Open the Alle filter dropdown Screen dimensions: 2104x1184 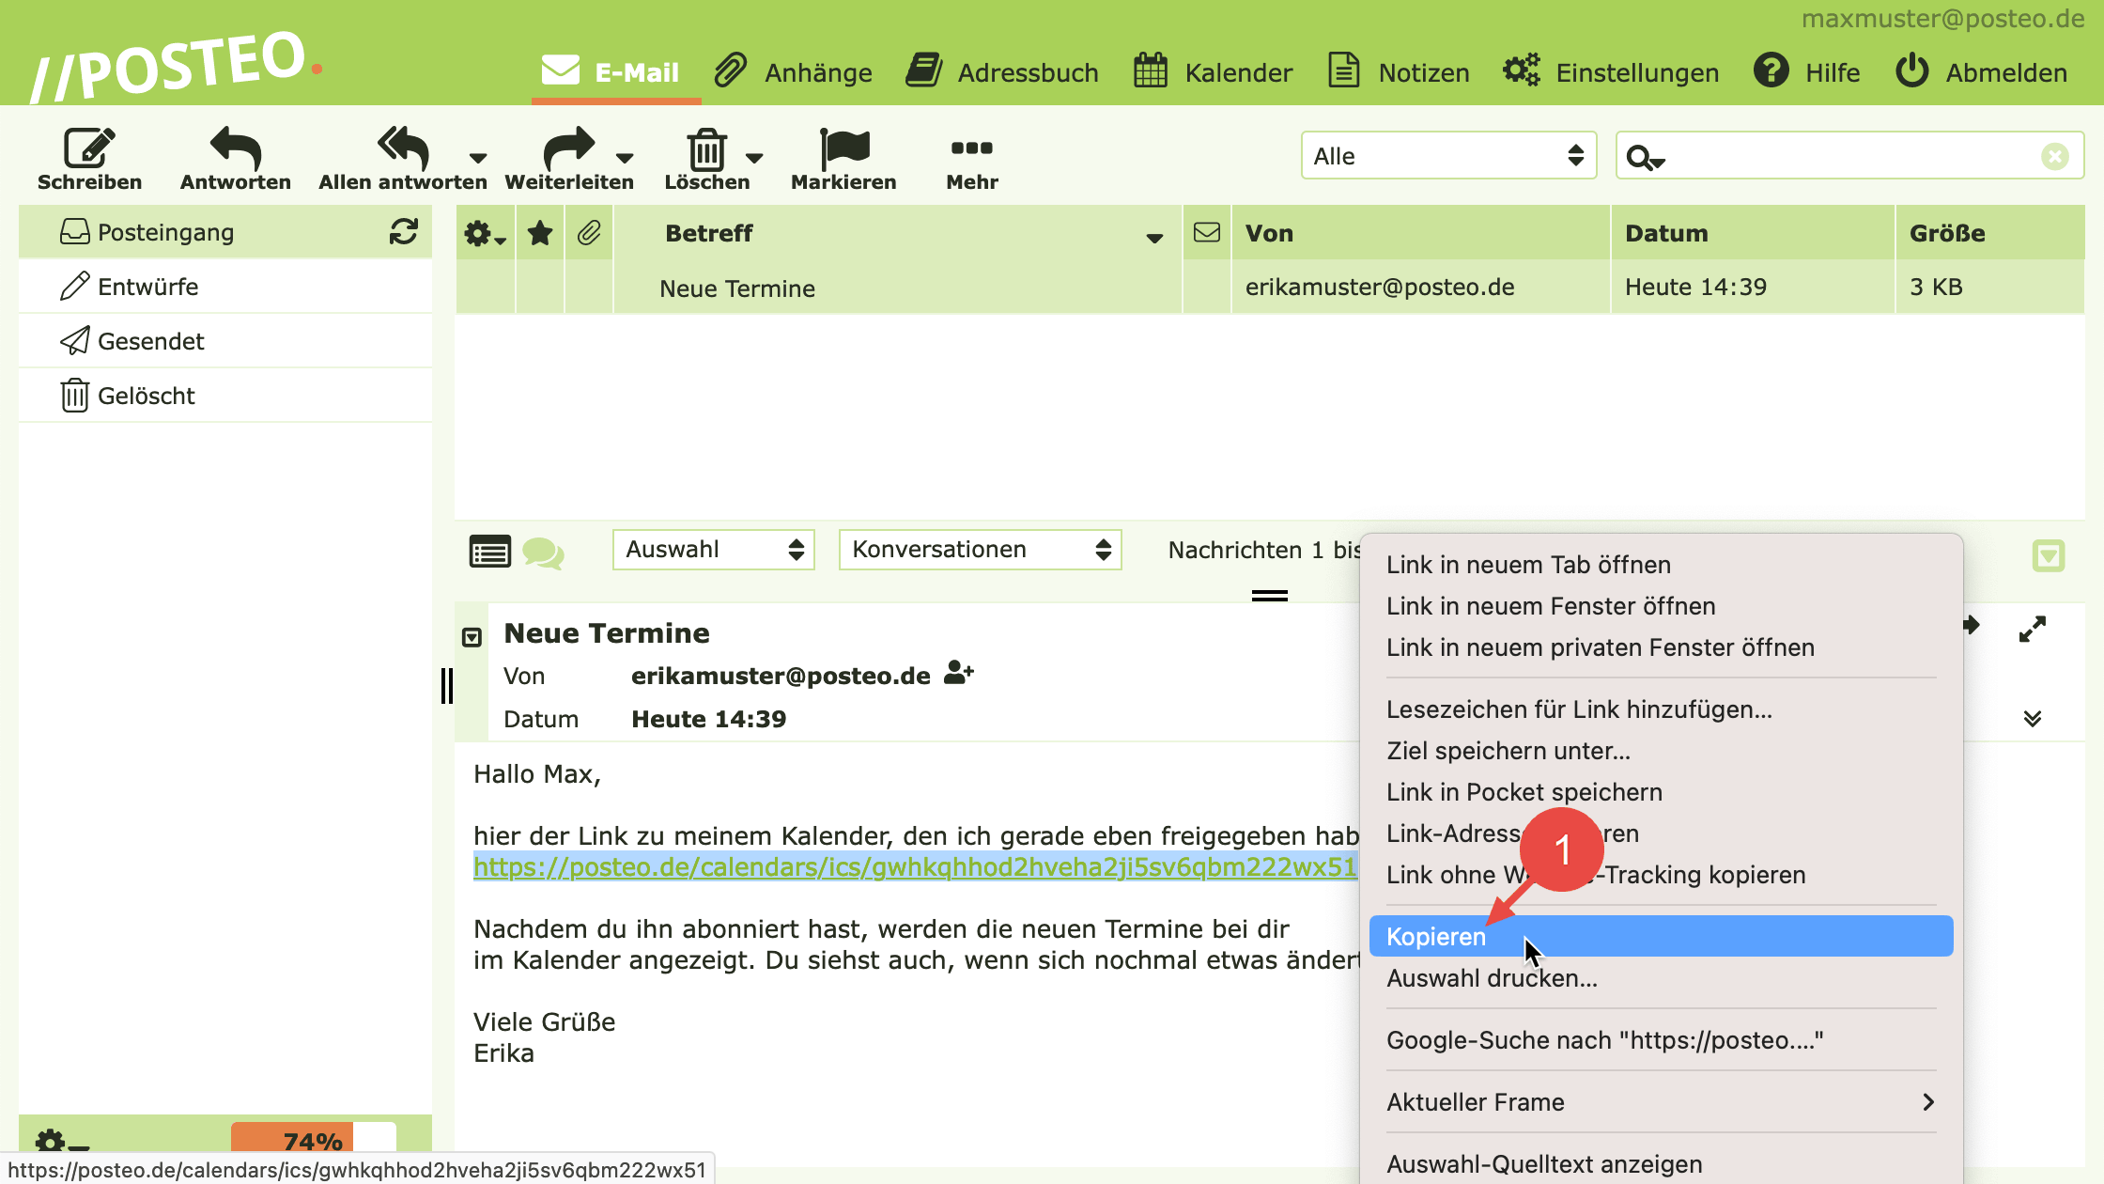tap(1448, 156)
